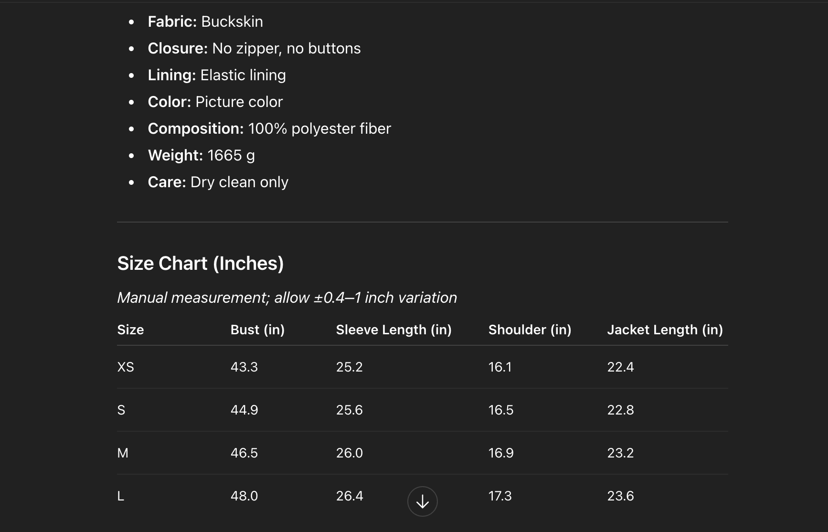Click the 44.9 bust value for size S
The width and height of the screenshot is (828, 532).
pyautogui.click(x=244, y=410)
